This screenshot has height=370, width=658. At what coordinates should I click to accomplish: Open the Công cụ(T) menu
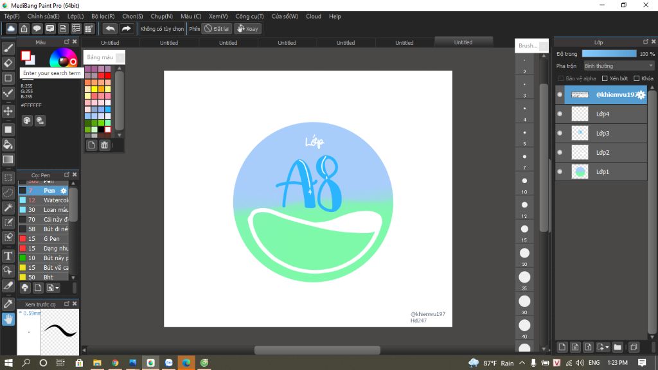coord(249,16)
